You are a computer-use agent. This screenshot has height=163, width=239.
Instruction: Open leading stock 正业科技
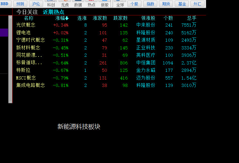(146, 48)
